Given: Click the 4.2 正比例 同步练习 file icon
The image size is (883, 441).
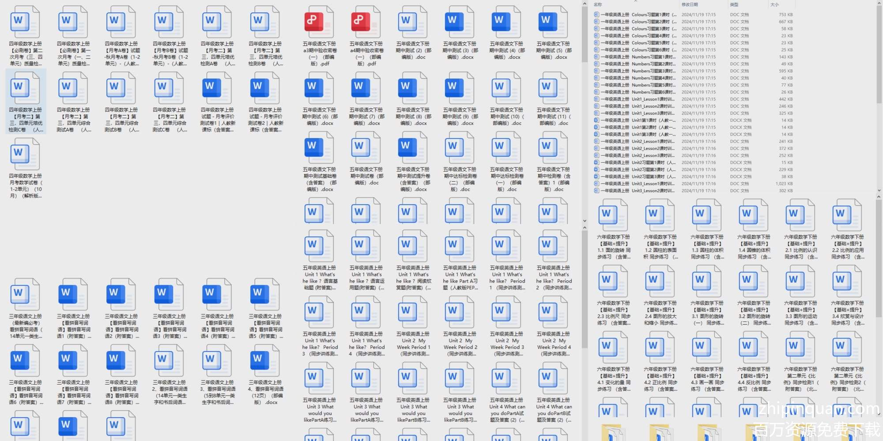Looking at the screenshot, I should coord(660,347).
